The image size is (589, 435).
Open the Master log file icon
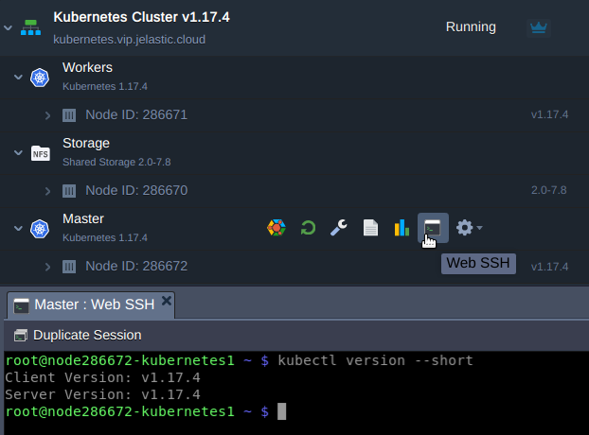(370, 228)
